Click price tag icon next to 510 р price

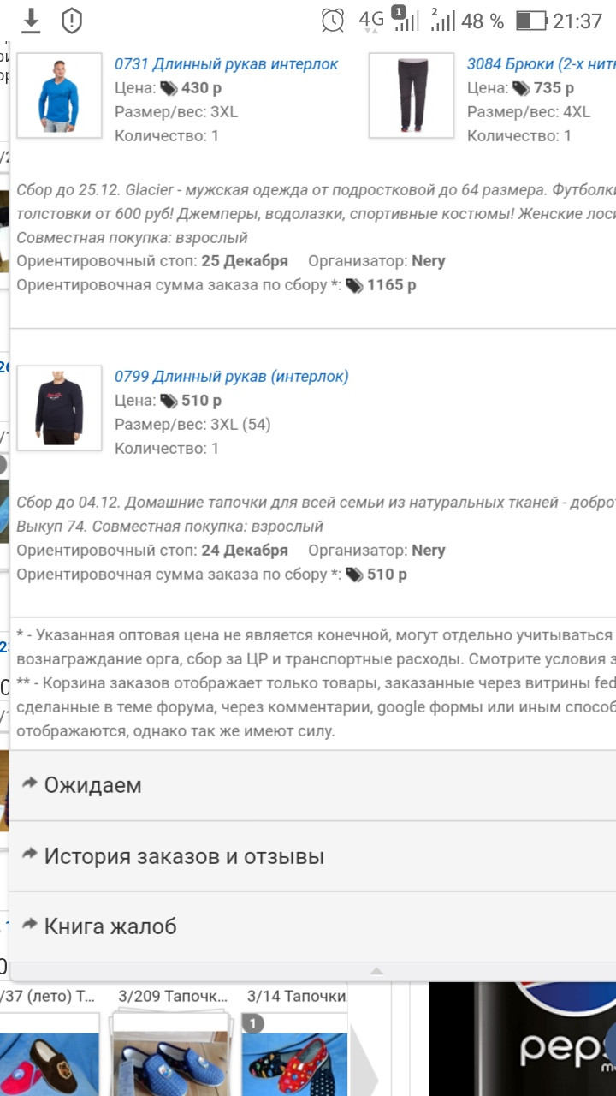pos(169,401)
